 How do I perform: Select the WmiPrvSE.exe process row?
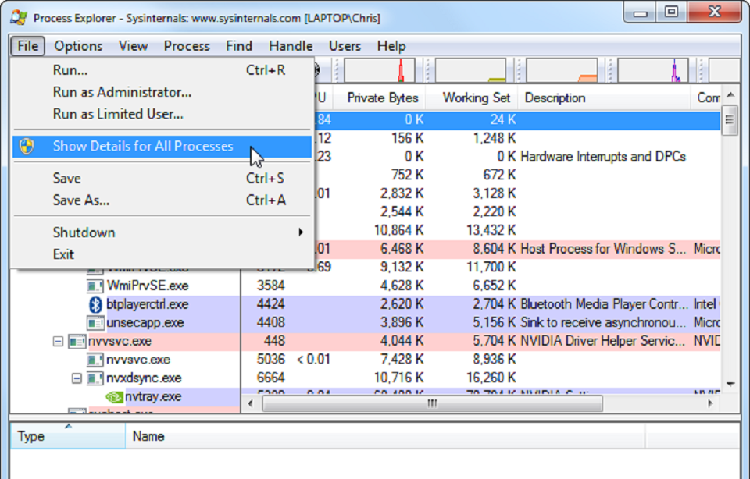[x=365, y=286]
